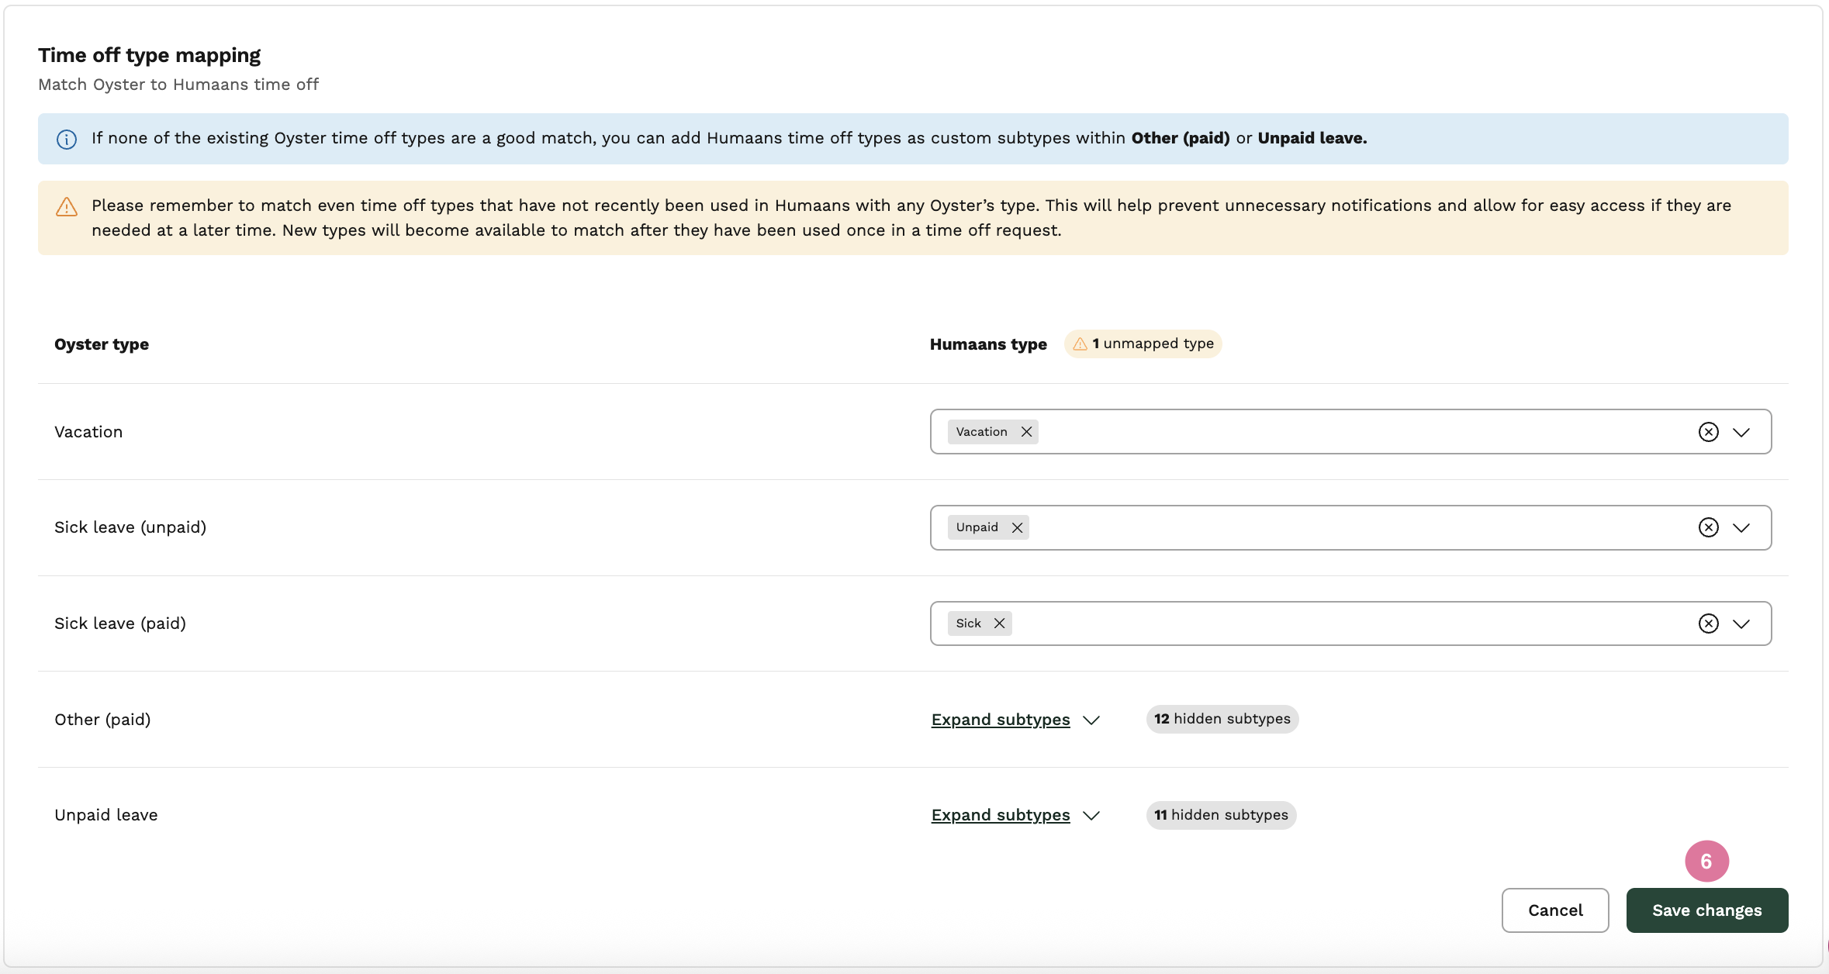Expand subtypes for Other (paid)
1829x974 pixels.
tap(1001, 720)
